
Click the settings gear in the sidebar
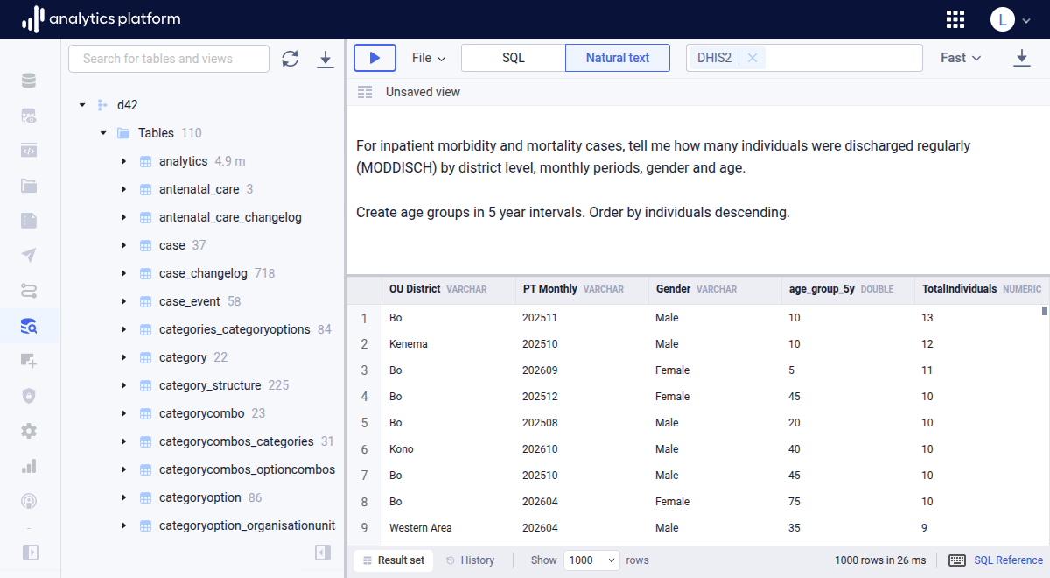(29, 431)
